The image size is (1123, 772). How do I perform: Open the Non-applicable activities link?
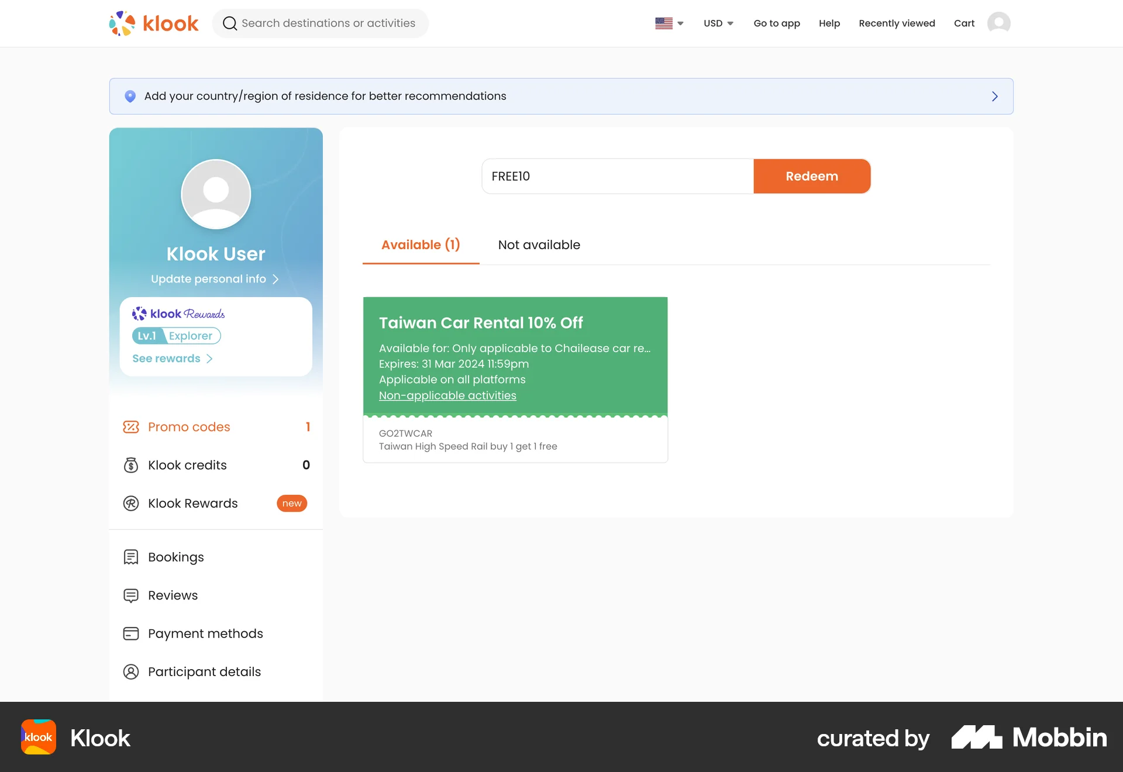pos(447,396)
